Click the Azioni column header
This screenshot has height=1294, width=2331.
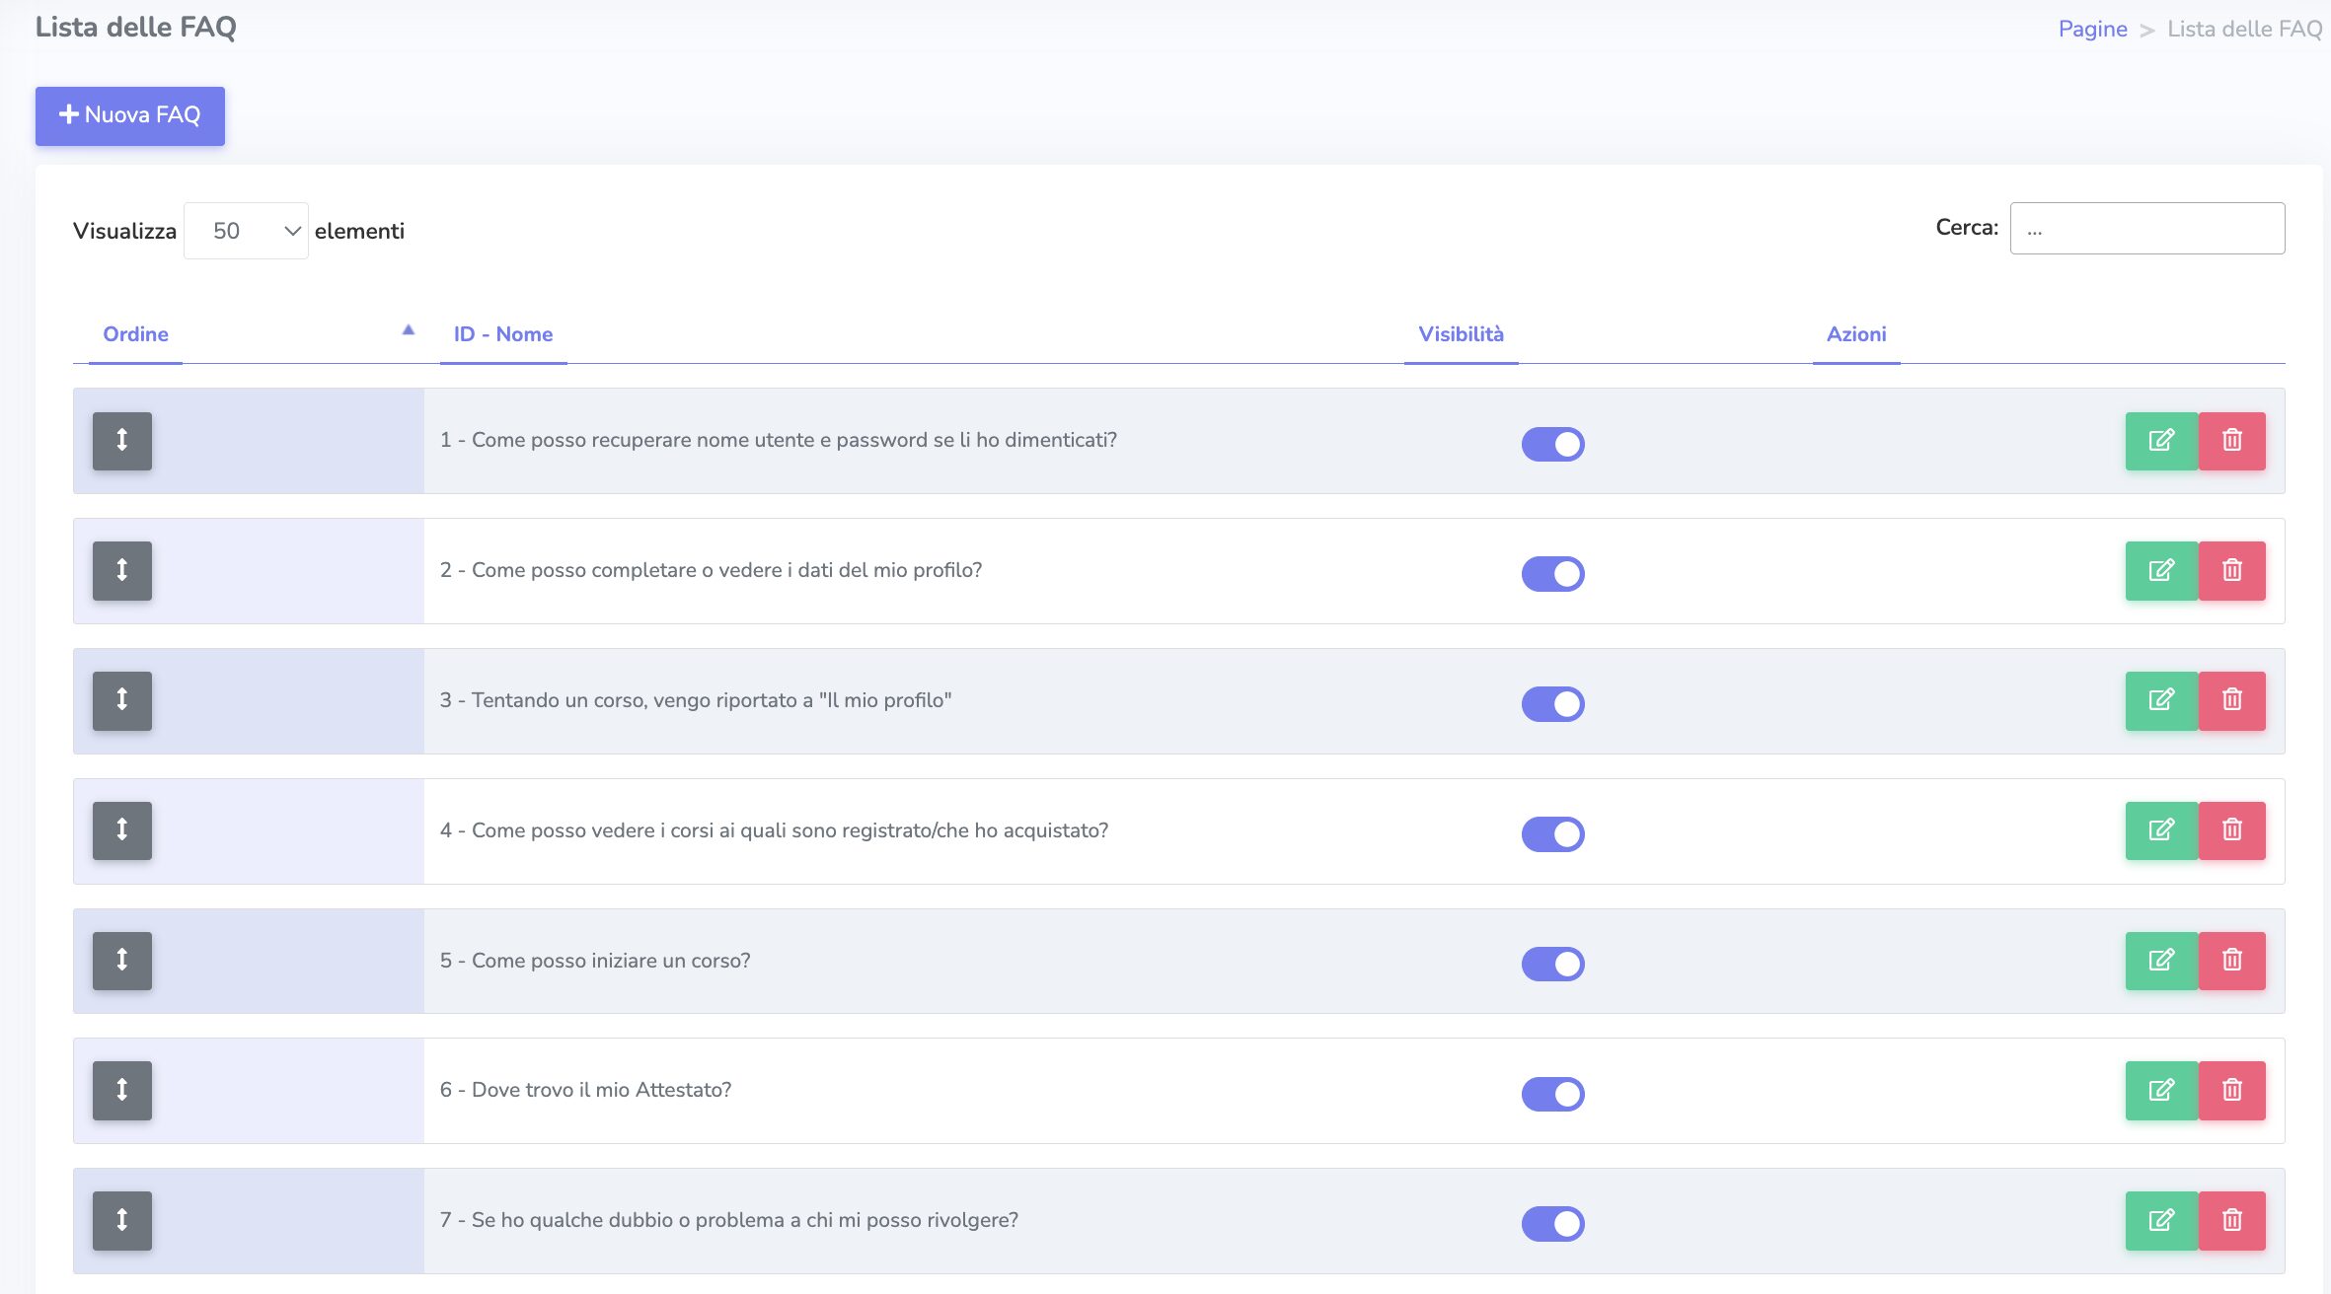click(1855, 334)
